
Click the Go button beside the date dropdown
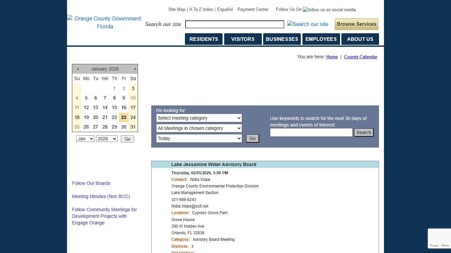(252, 138)
